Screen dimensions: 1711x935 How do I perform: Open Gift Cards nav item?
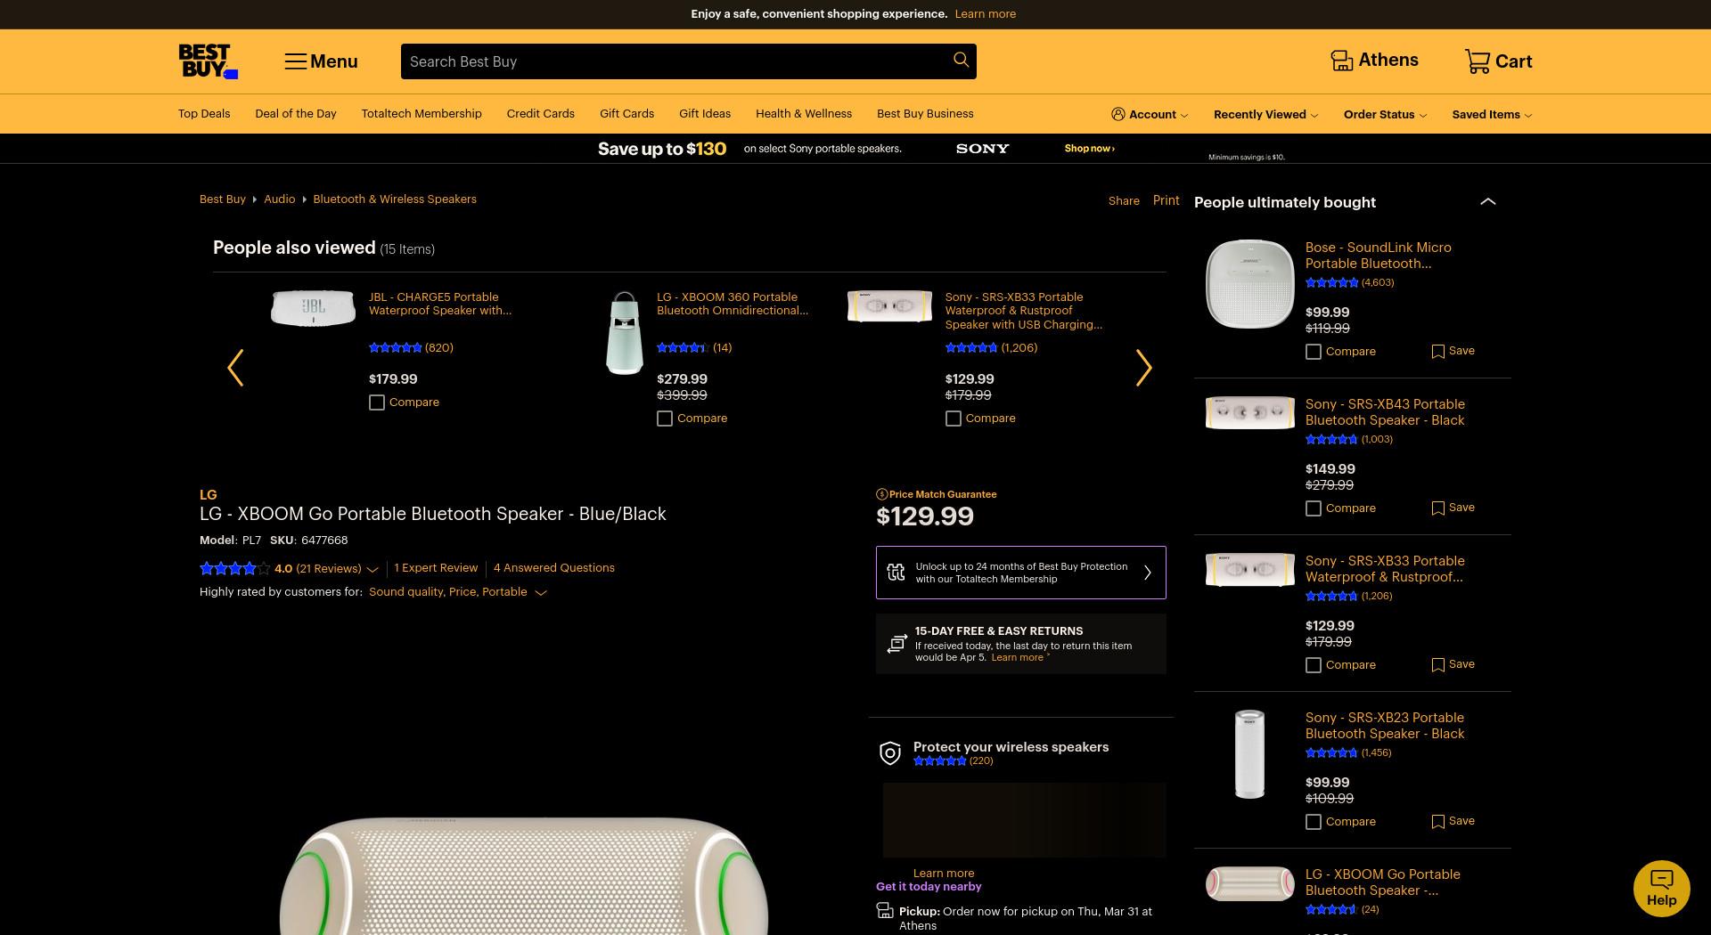tap(626, 113)
